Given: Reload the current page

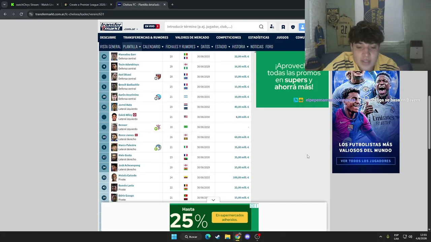Looking at the screenshot, I should pos(21,14).
